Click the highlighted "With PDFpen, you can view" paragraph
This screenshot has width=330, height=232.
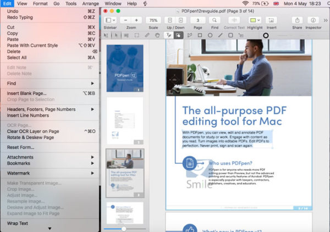[x=227, y=139]
